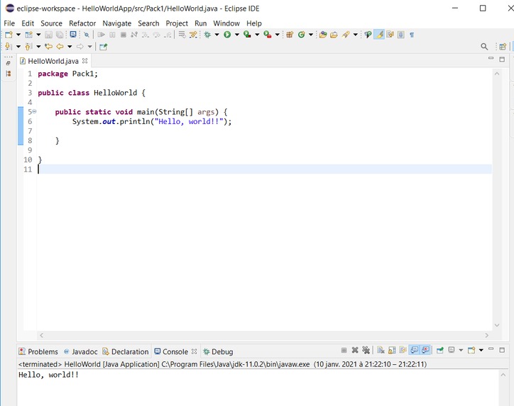The image size is (514, 406).
Task: Expand the Debug launch dropdown arrow
Action: pyautogui.click(x=217, y=35)
